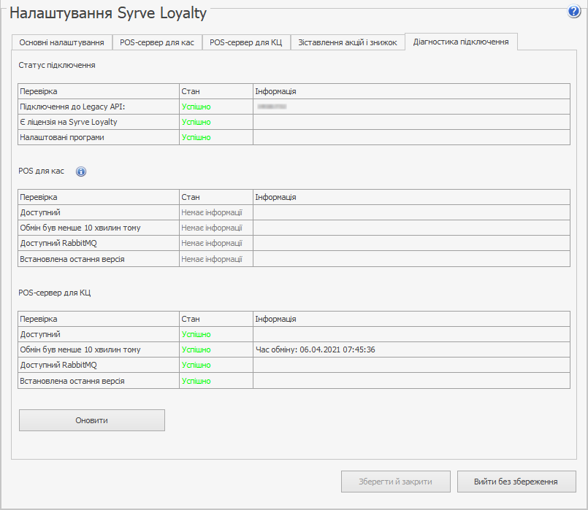The image size is (588, 510).
Task: Open the help question mark icon
Action: [x=573, y=12]
